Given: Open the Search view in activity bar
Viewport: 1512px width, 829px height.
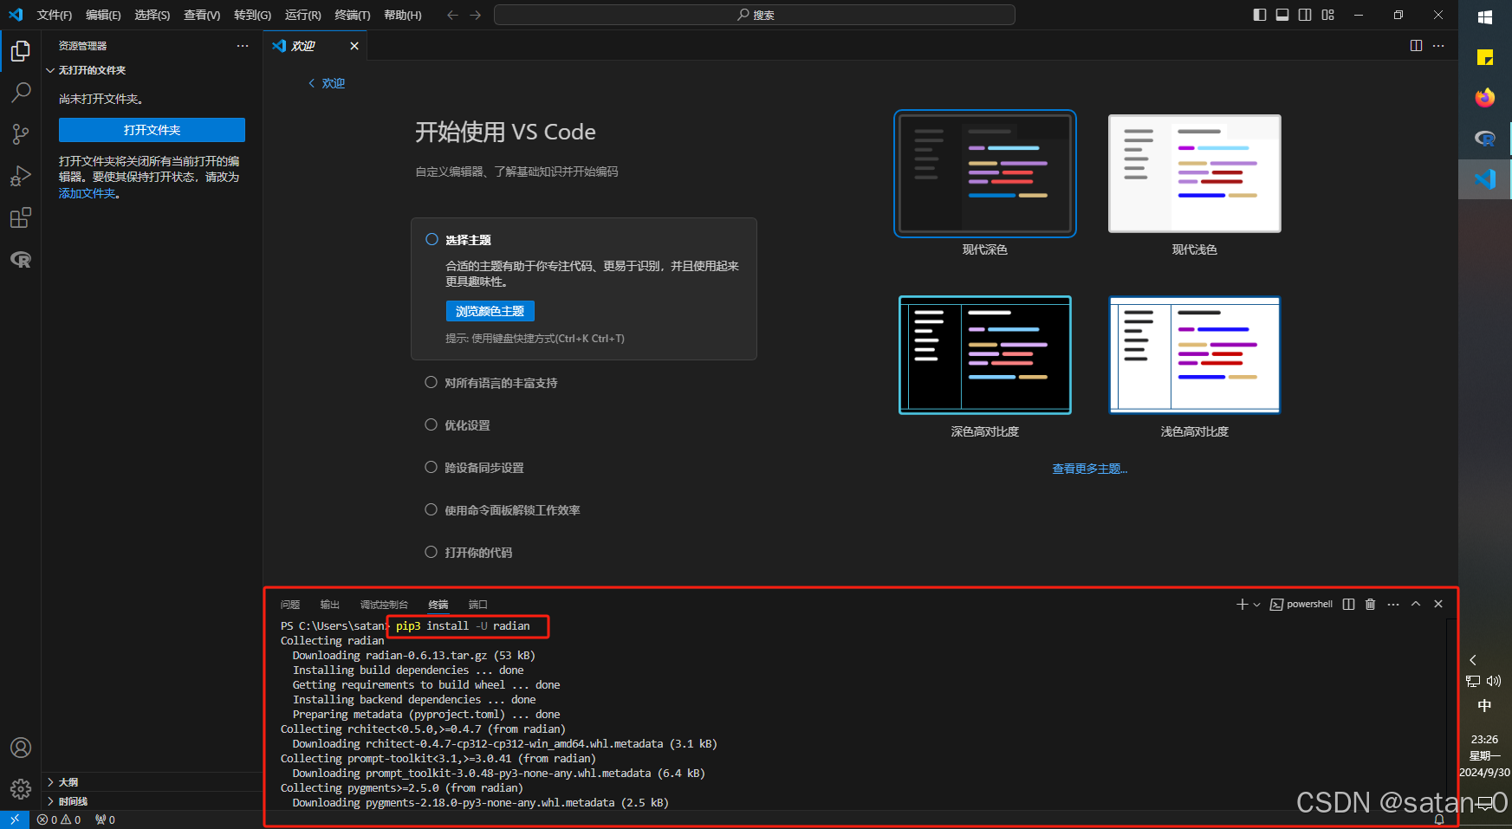Looking at the screenshot, I should (21, 93).
